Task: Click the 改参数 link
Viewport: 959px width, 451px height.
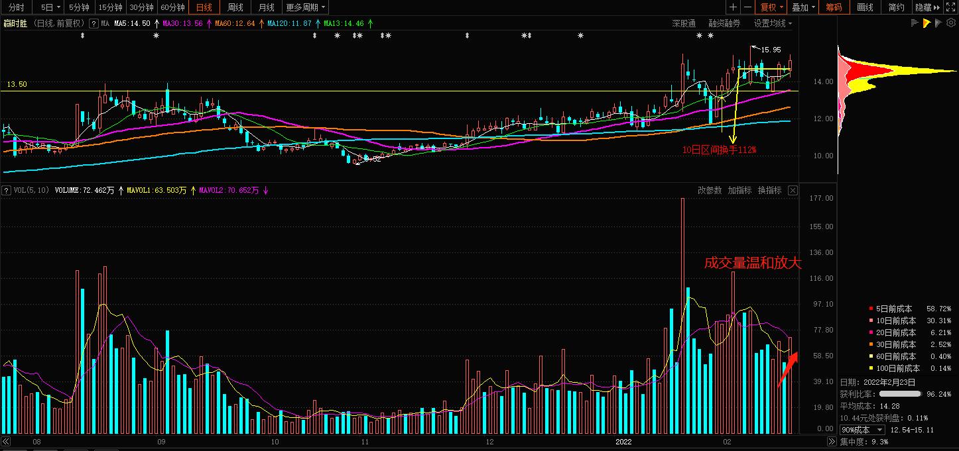Action: (709, 190)
